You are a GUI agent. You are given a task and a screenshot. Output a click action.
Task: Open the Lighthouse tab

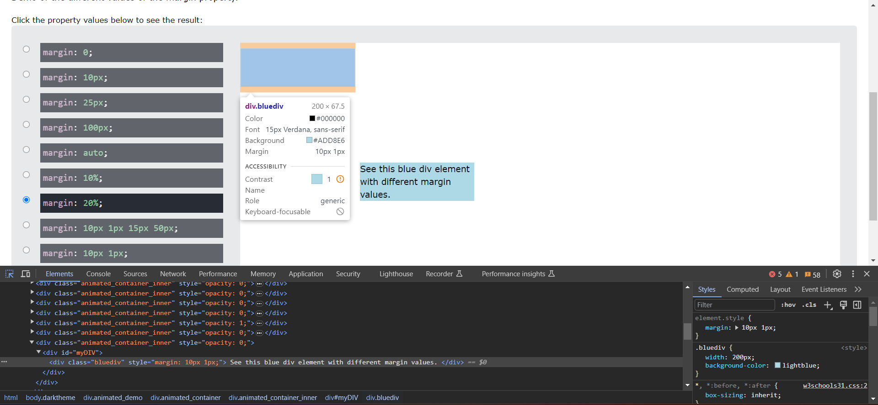tap(396, 274)
